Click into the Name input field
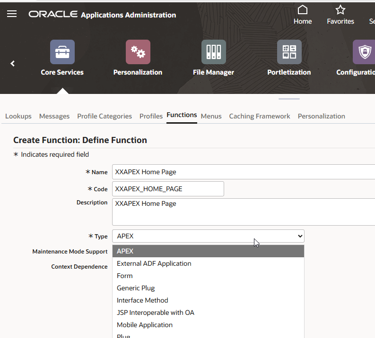Screen dimensions: 375x338 pyautogui.click(x=244, y=172)
